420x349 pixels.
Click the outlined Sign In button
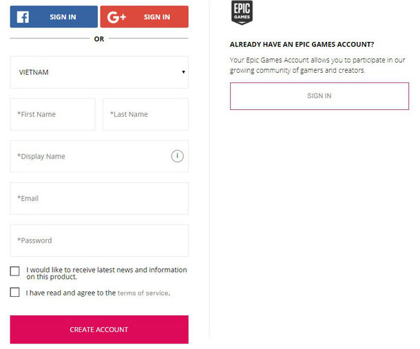(319, 96)
